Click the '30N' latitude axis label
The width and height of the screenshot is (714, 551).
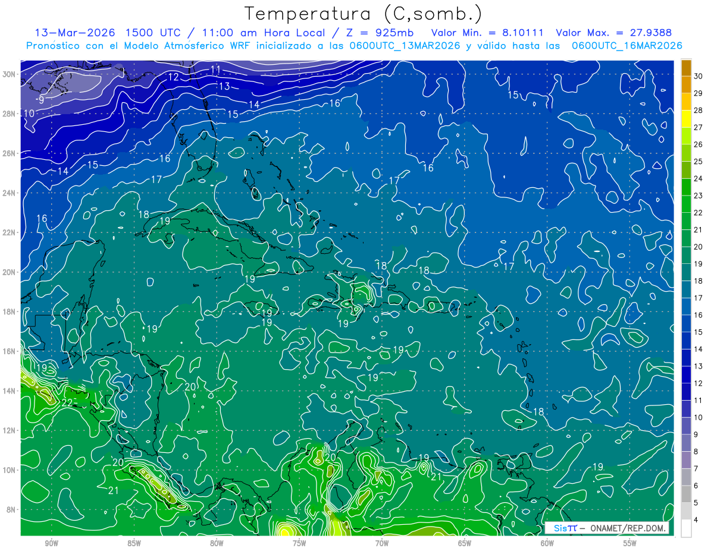pos(9,74)
